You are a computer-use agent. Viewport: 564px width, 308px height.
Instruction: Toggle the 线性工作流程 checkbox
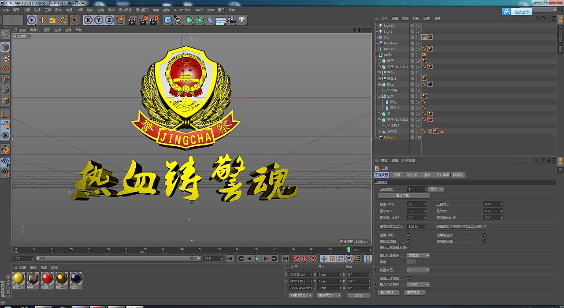click(x=408, y=278)
